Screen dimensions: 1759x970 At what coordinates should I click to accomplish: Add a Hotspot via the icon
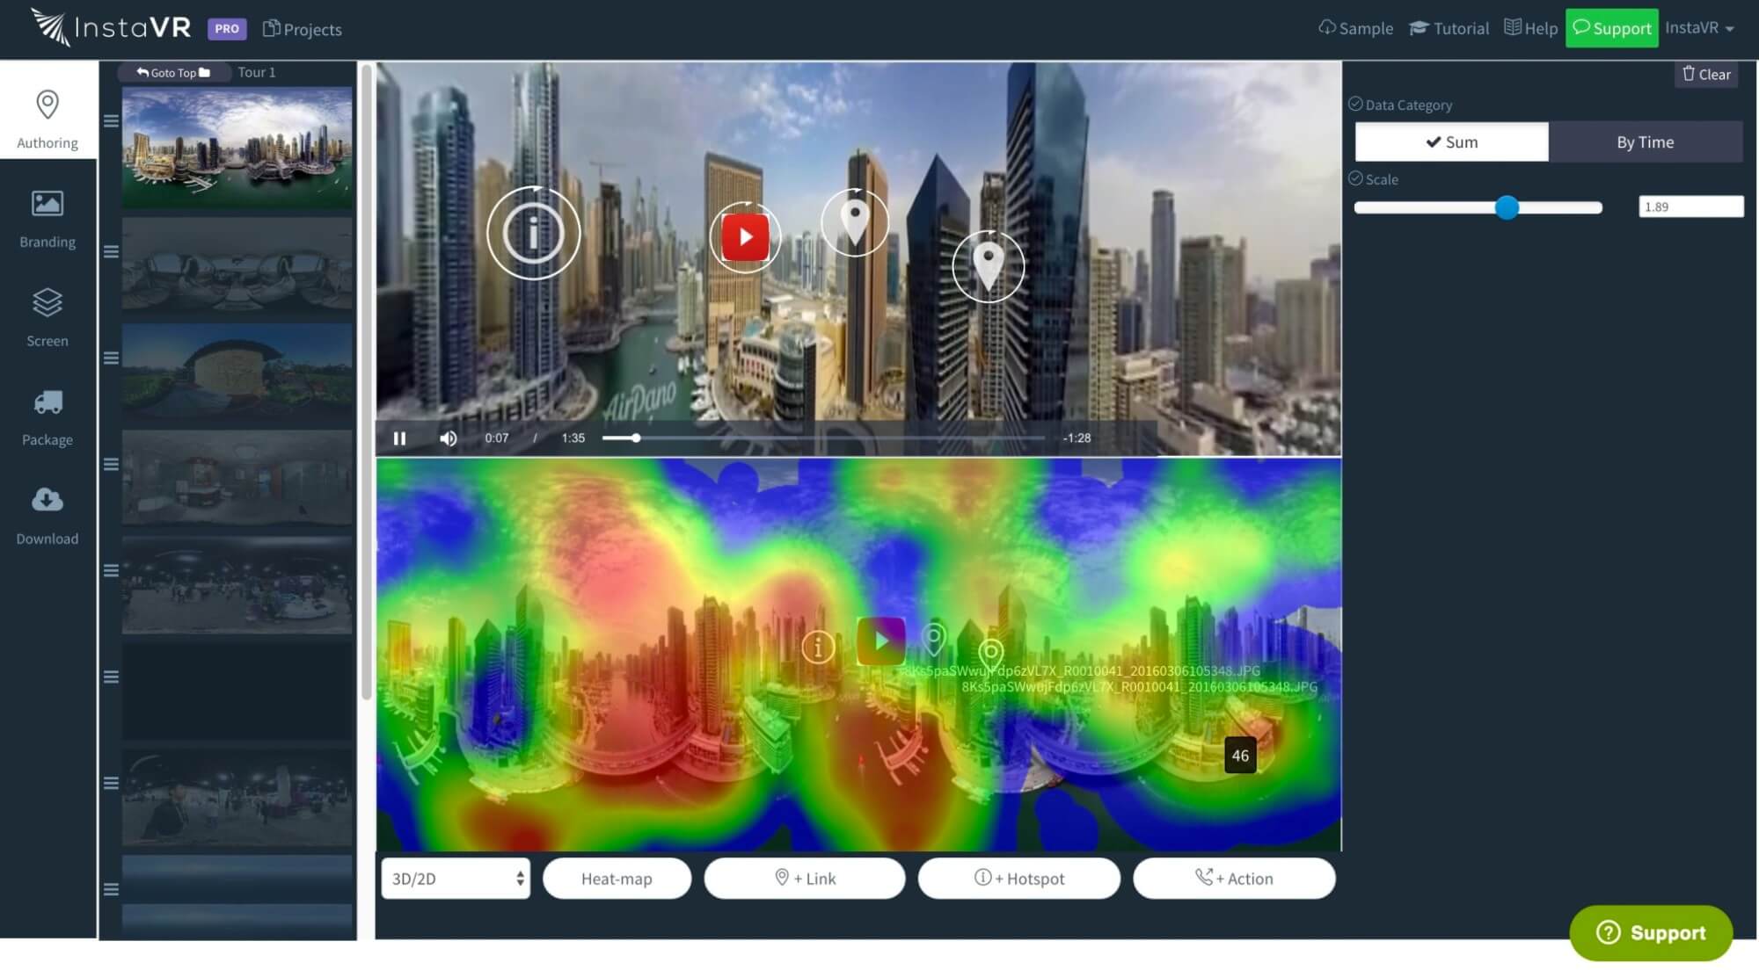coord(1018,878)
